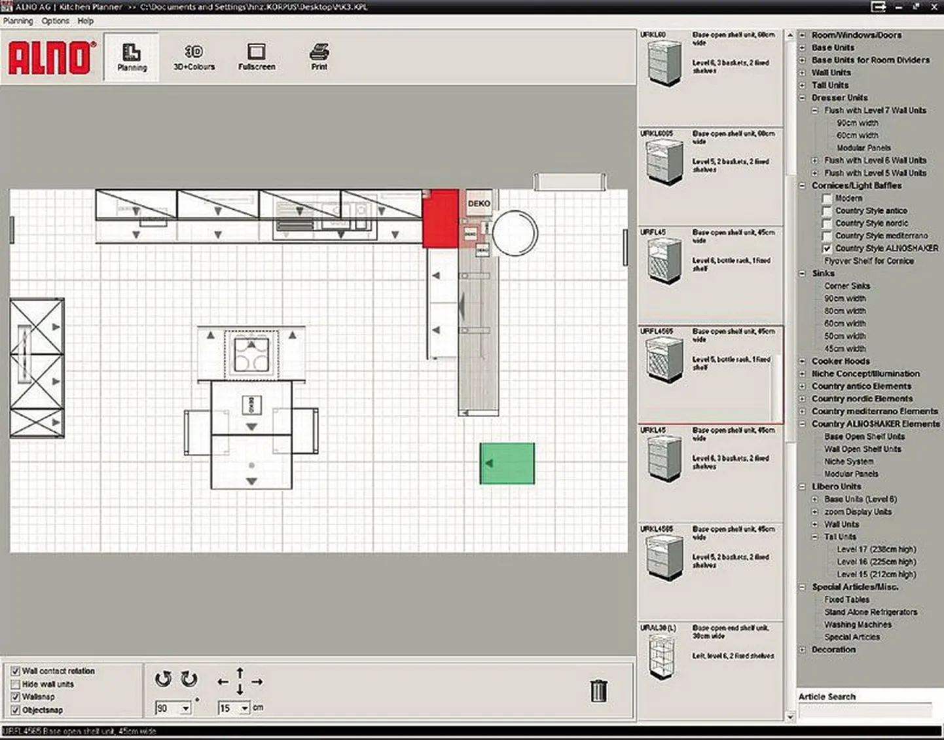This screenshot has height=740, width=944.
Task: Collapse Dresser Units category
Action: tap(803, 98)
